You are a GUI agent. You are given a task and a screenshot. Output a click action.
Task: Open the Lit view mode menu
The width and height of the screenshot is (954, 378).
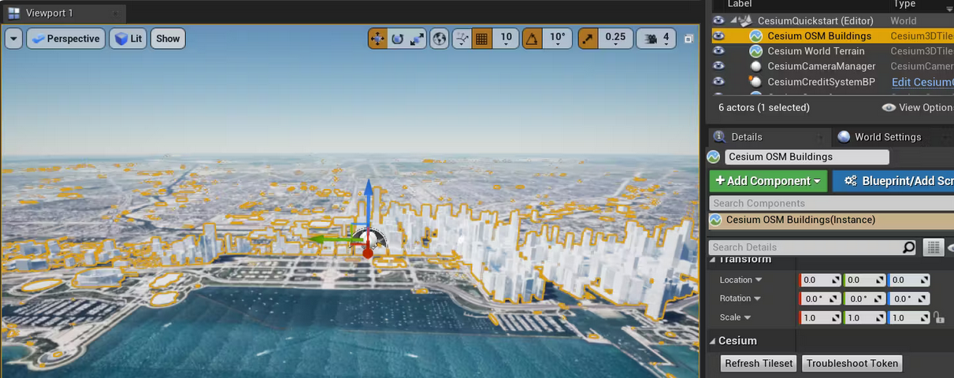pyautogui.click(x=128, y=39)
